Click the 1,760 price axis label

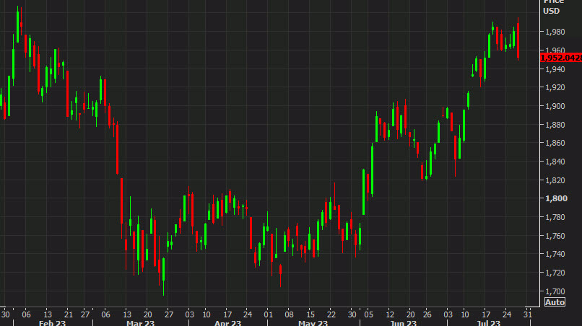(x=555, y=236)
